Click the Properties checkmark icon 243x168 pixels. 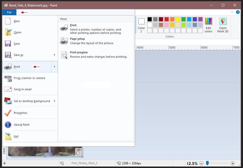tap(8, 113)
